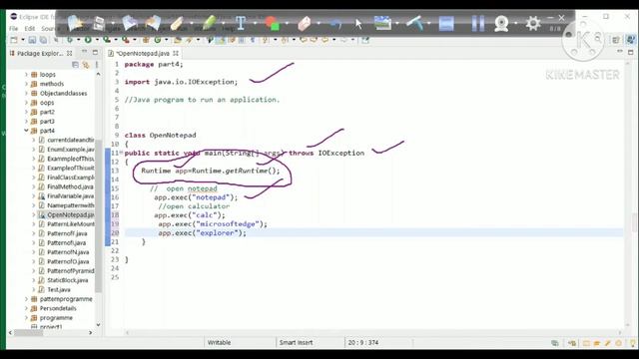The image size is (639, 359).
Task: Click the app.exec("calc") code line
Action: point(190,215)
